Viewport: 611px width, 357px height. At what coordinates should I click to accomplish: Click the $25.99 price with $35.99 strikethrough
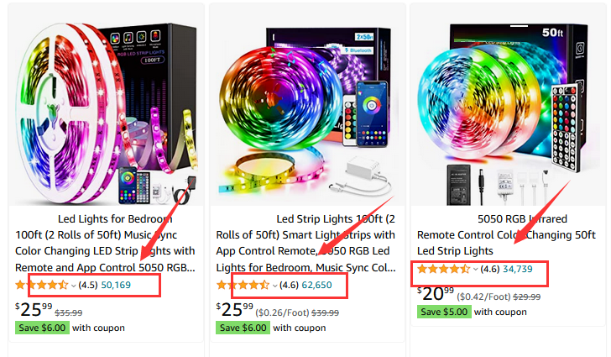pos(34,310)
